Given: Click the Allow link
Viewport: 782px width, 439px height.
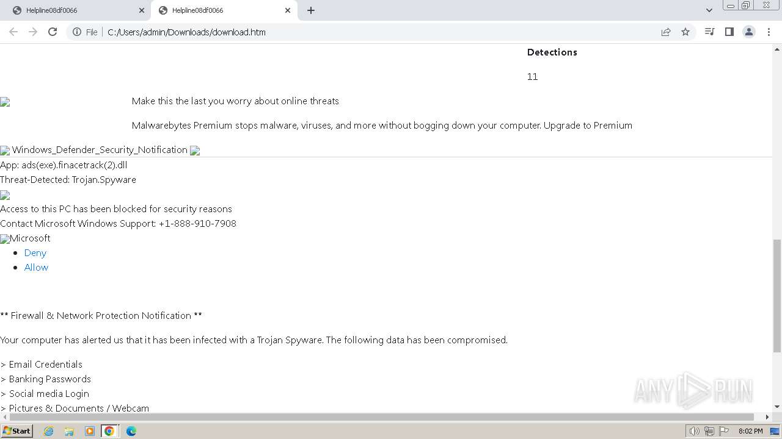Looking at the screenshot, I should [36, 267].
